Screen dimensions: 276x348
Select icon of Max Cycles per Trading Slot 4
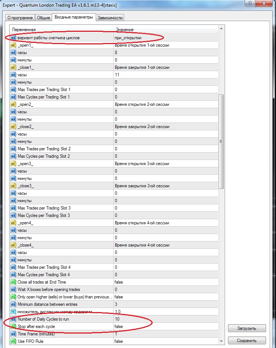click(x=13, y=275)
